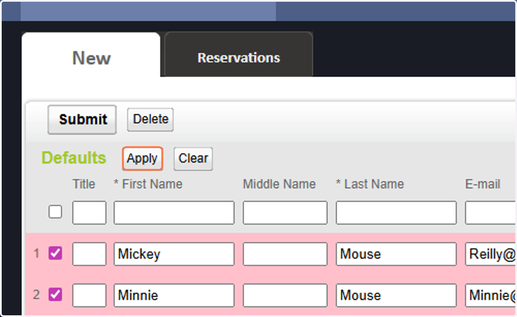
Task: Select row 2 Middle Name field
Action: click(285, 295)
